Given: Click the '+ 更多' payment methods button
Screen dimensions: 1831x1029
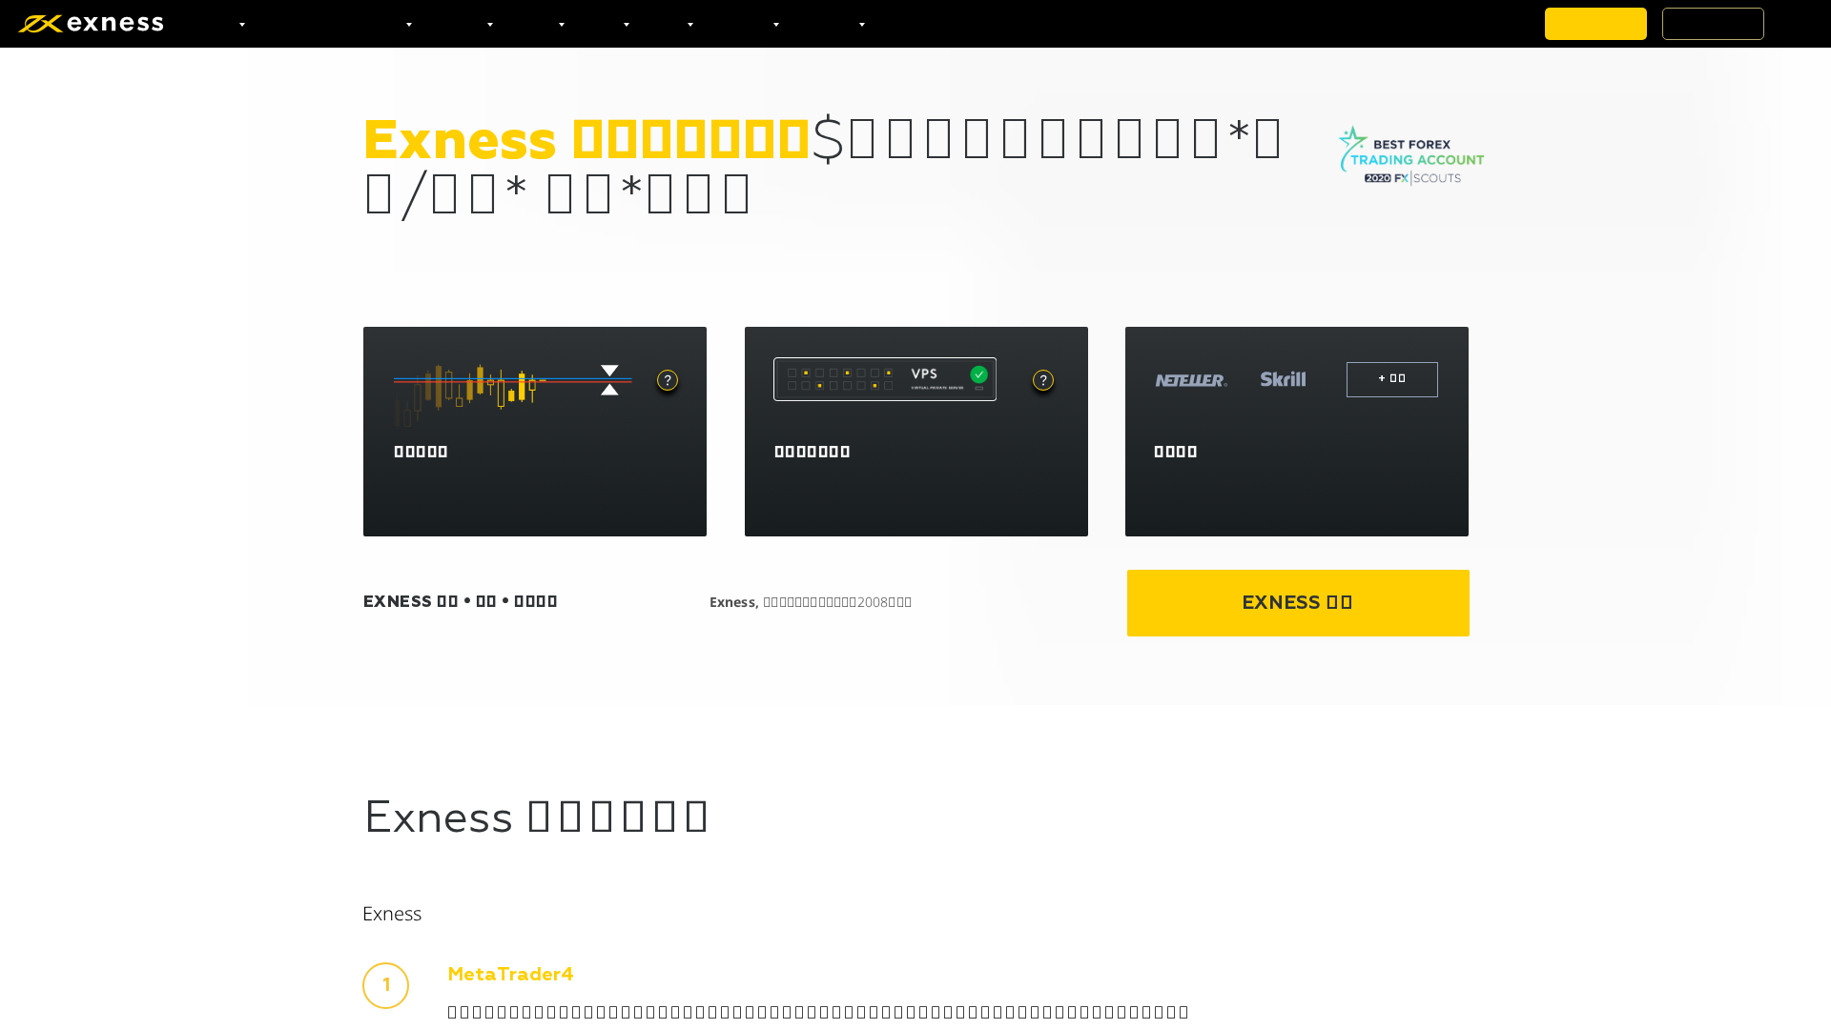Looking at the screenshot, I should click(x=1391, y=378).
